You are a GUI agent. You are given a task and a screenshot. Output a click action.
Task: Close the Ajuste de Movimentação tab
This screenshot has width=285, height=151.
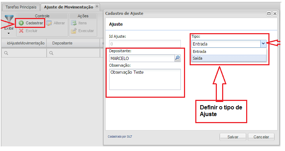pos(97,6)
